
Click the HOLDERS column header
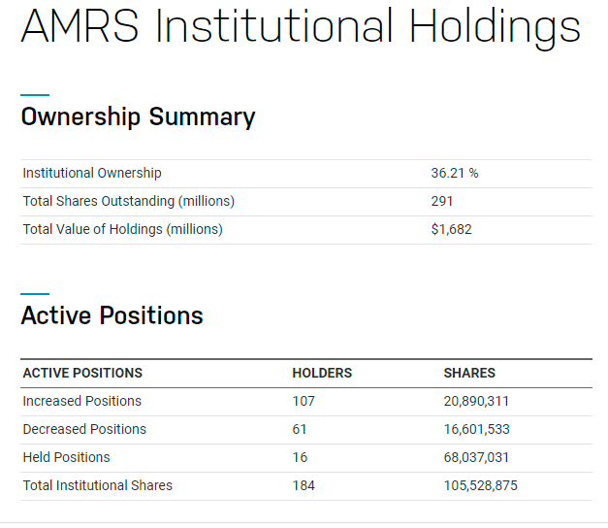322,373
